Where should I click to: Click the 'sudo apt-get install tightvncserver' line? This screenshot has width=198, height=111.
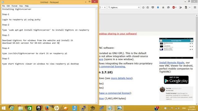pyautogui.click(x=45, y=30)
